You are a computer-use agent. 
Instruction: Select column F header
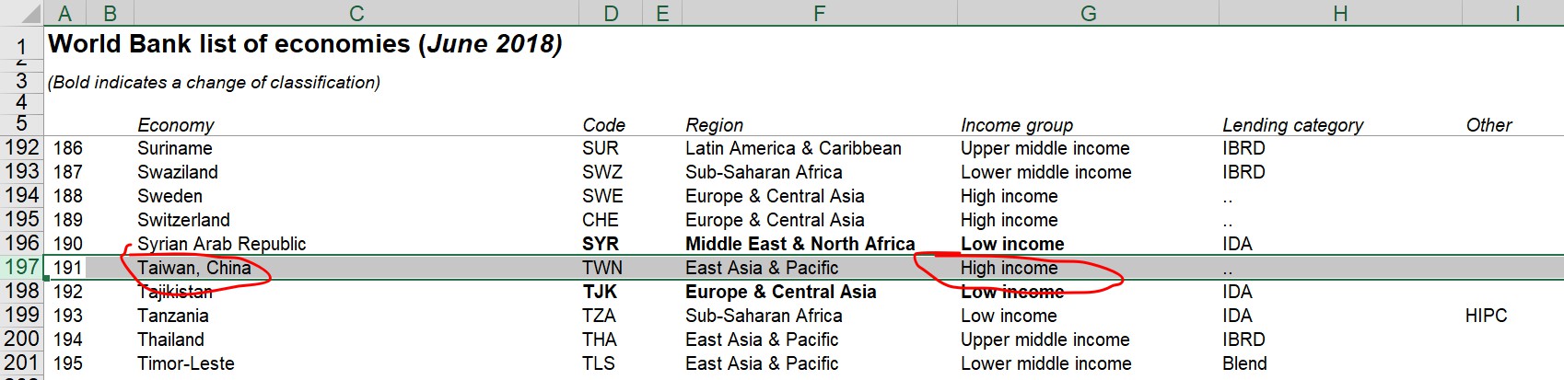point(819,13)
